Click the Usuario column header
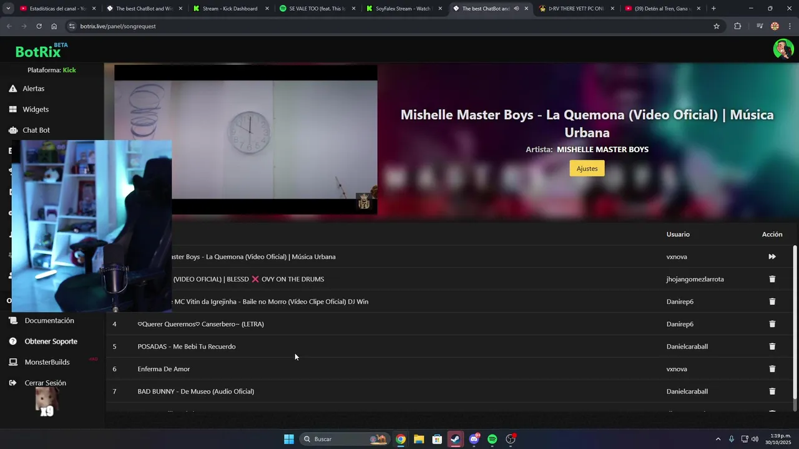The image size is (799, 449). click(x=678, y=234)
